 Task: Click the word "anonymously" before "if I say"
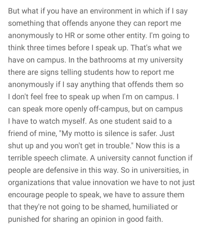31,85
